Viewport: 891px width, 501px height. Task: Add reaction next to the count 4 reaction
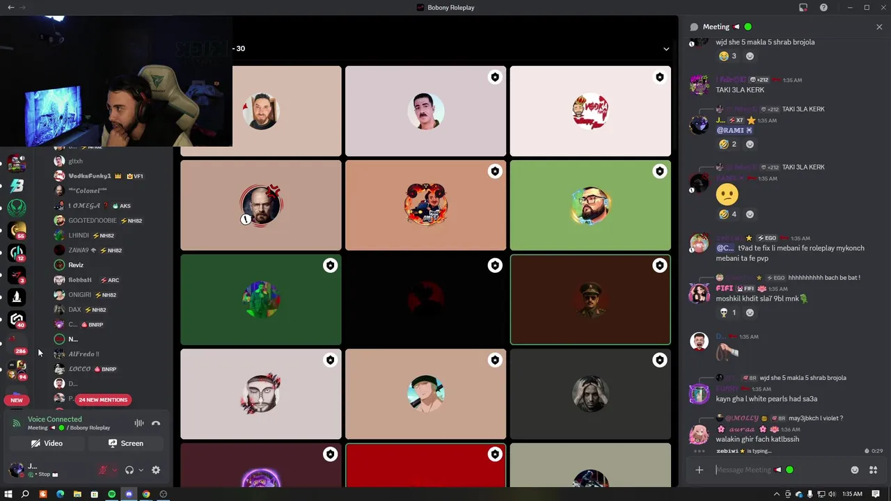point(750,214)
